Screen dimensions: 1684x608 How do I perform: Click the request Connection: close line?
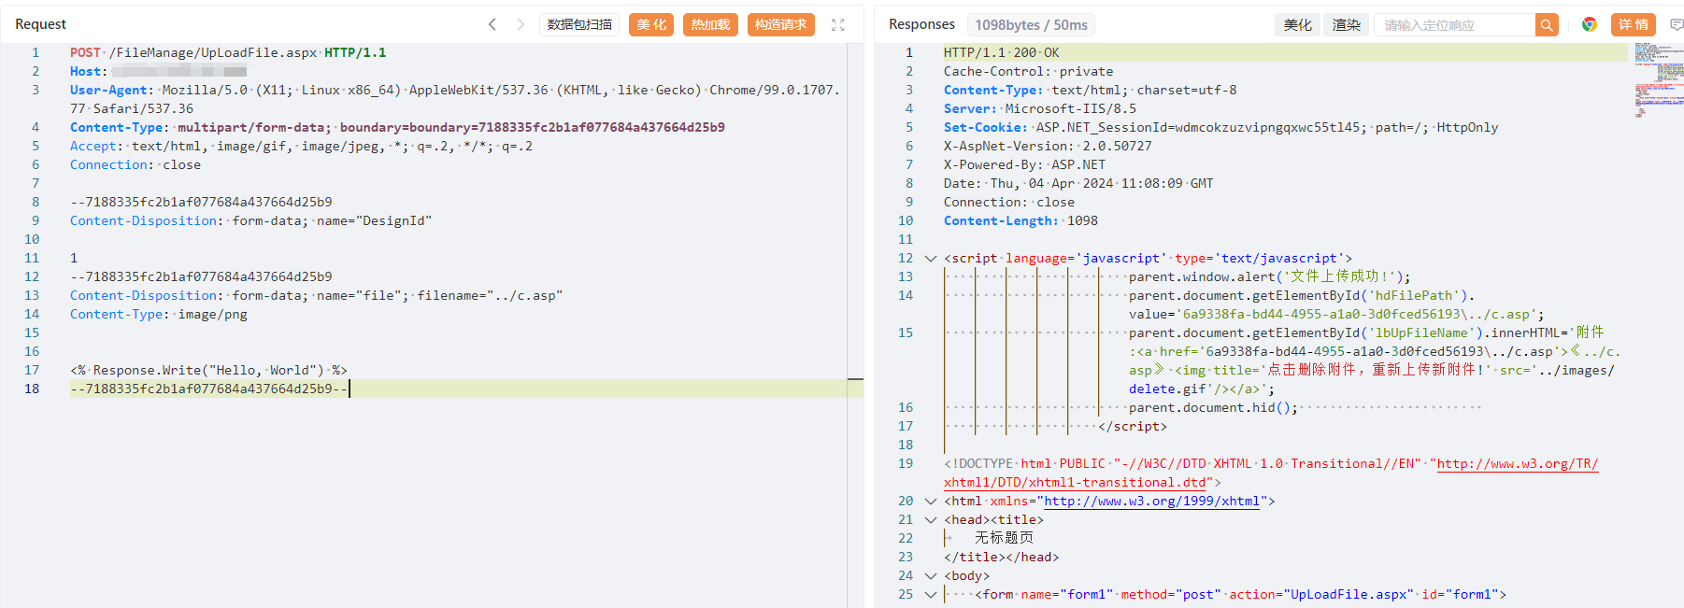(136, 165)
